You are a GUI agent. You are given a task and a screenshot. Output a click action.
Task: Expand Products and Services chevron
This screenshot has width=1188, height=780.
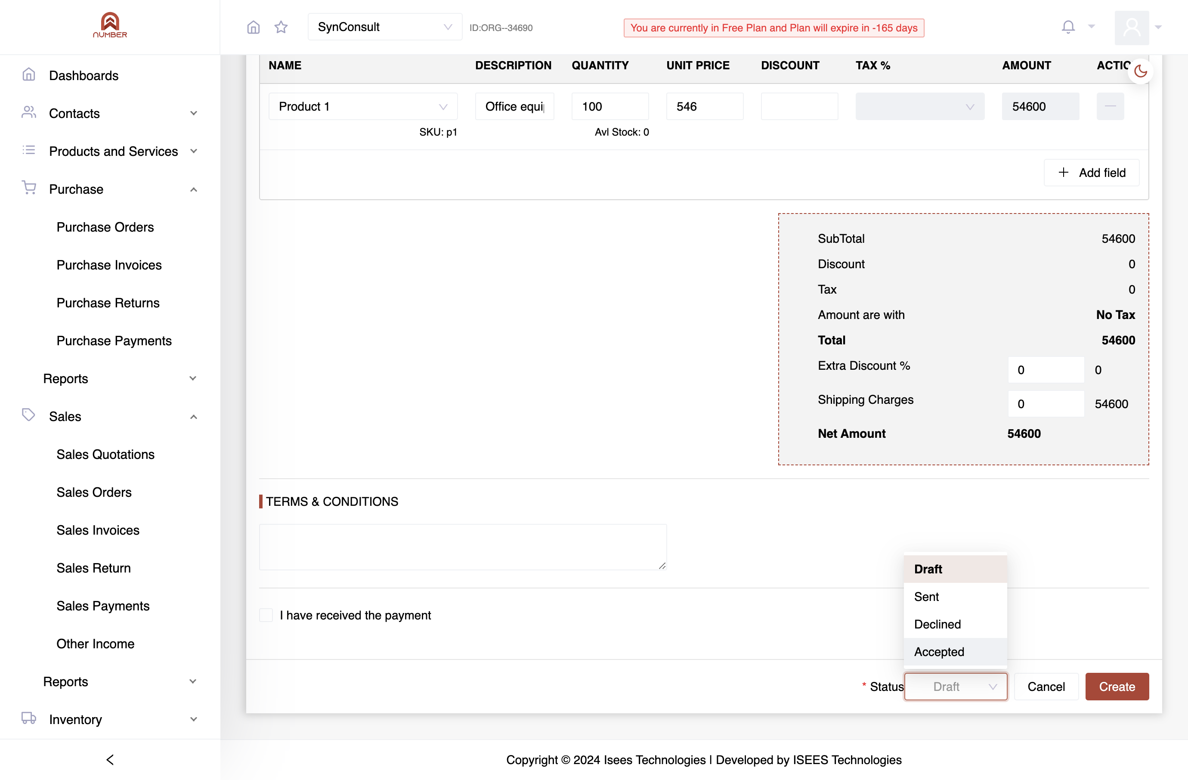coord(194,151)
